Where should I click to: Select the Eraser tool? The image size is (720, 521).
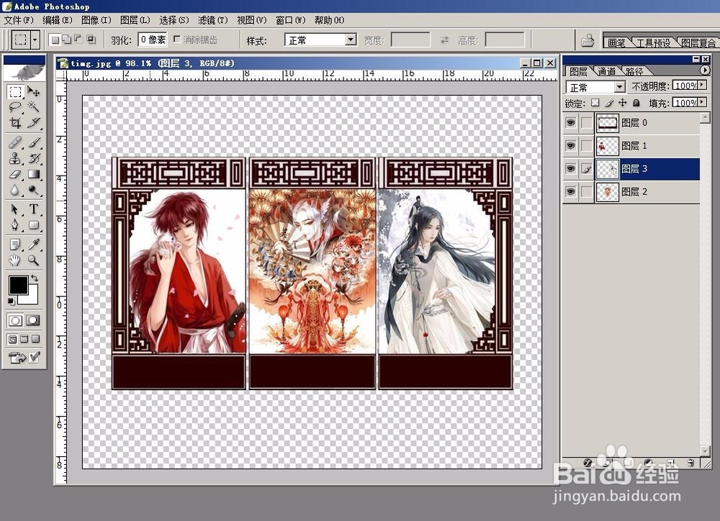(x=15, y=174)
